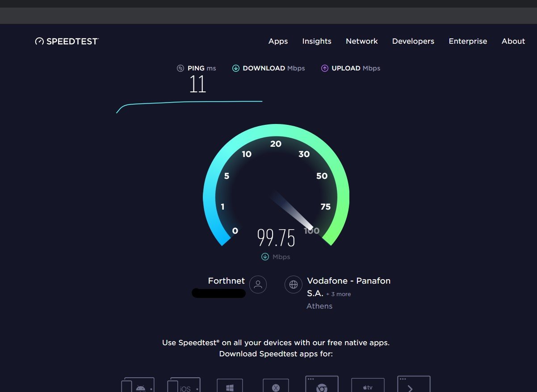Screen dimensions: 537x392
Task: Click the 99.75 speed reading
Action: click(x=276, y=238)
